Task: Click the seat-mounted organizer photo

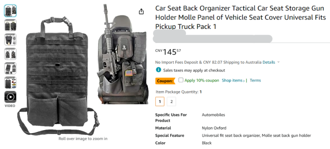Action: point(123,54)
